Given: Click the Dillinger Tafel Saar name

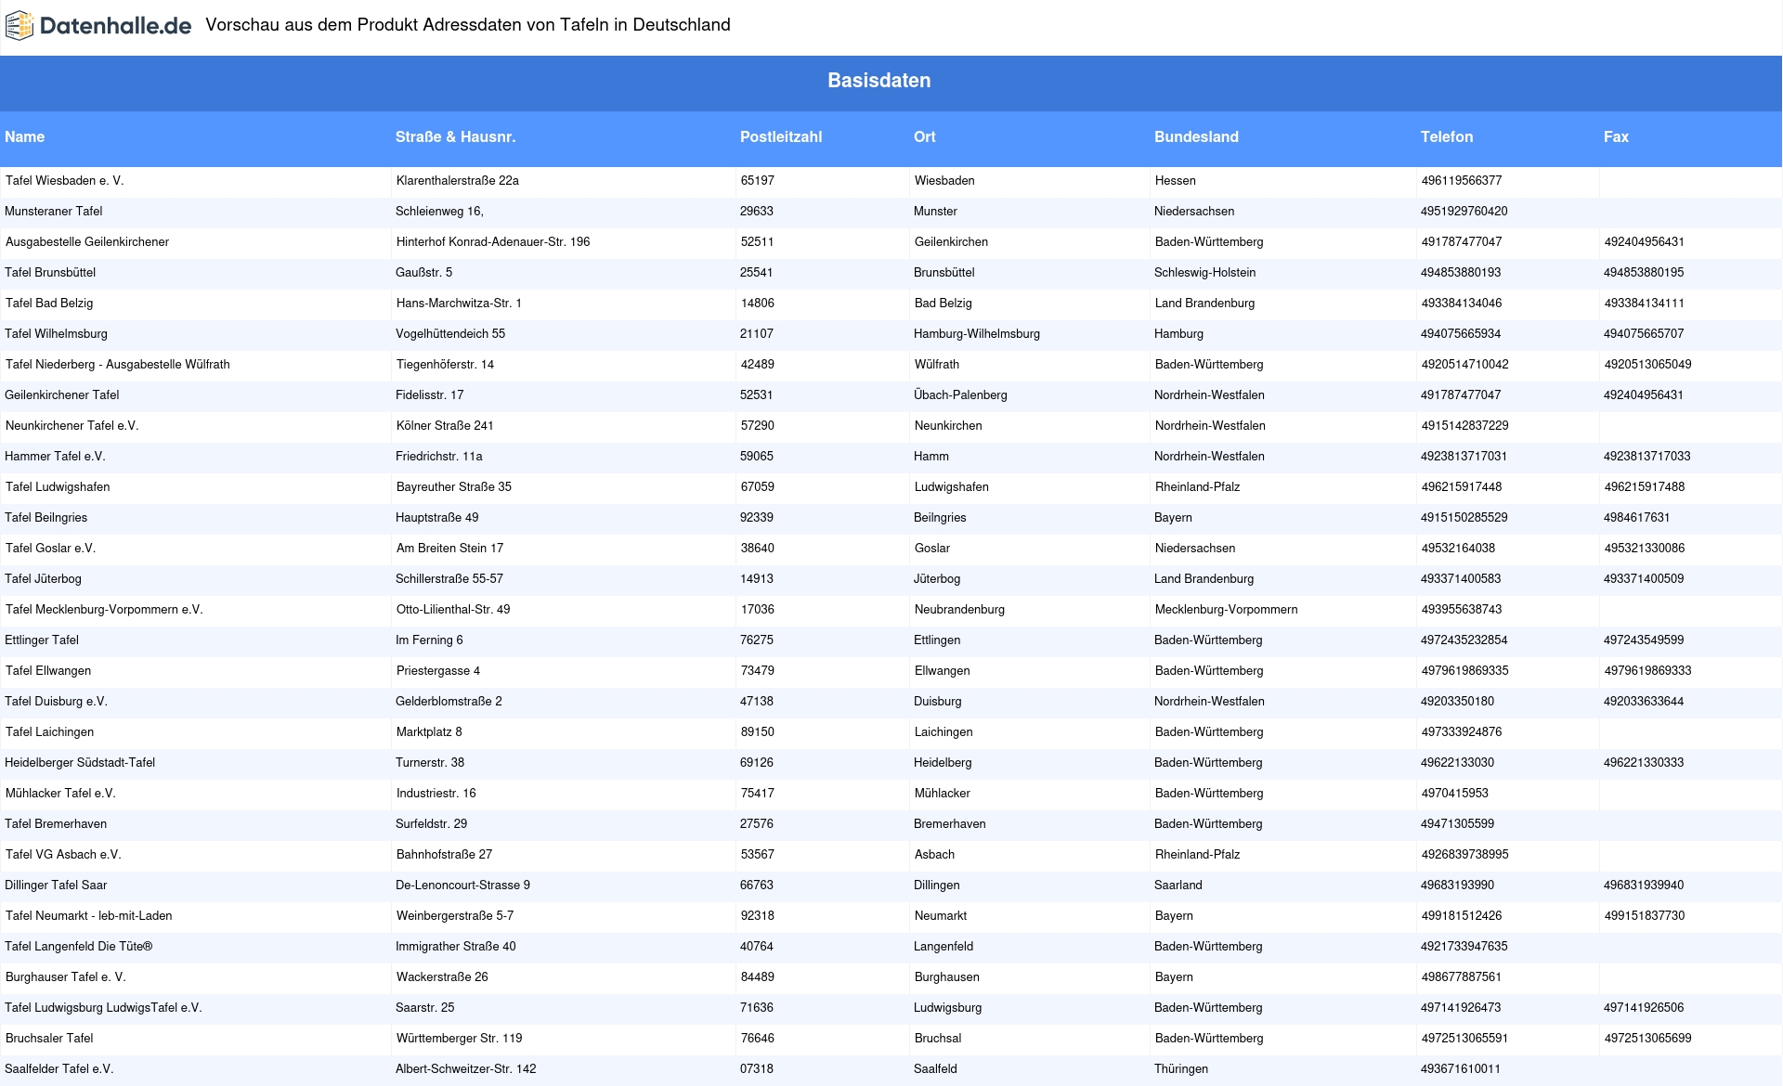Looking at the screenshot, I should 56,886.
